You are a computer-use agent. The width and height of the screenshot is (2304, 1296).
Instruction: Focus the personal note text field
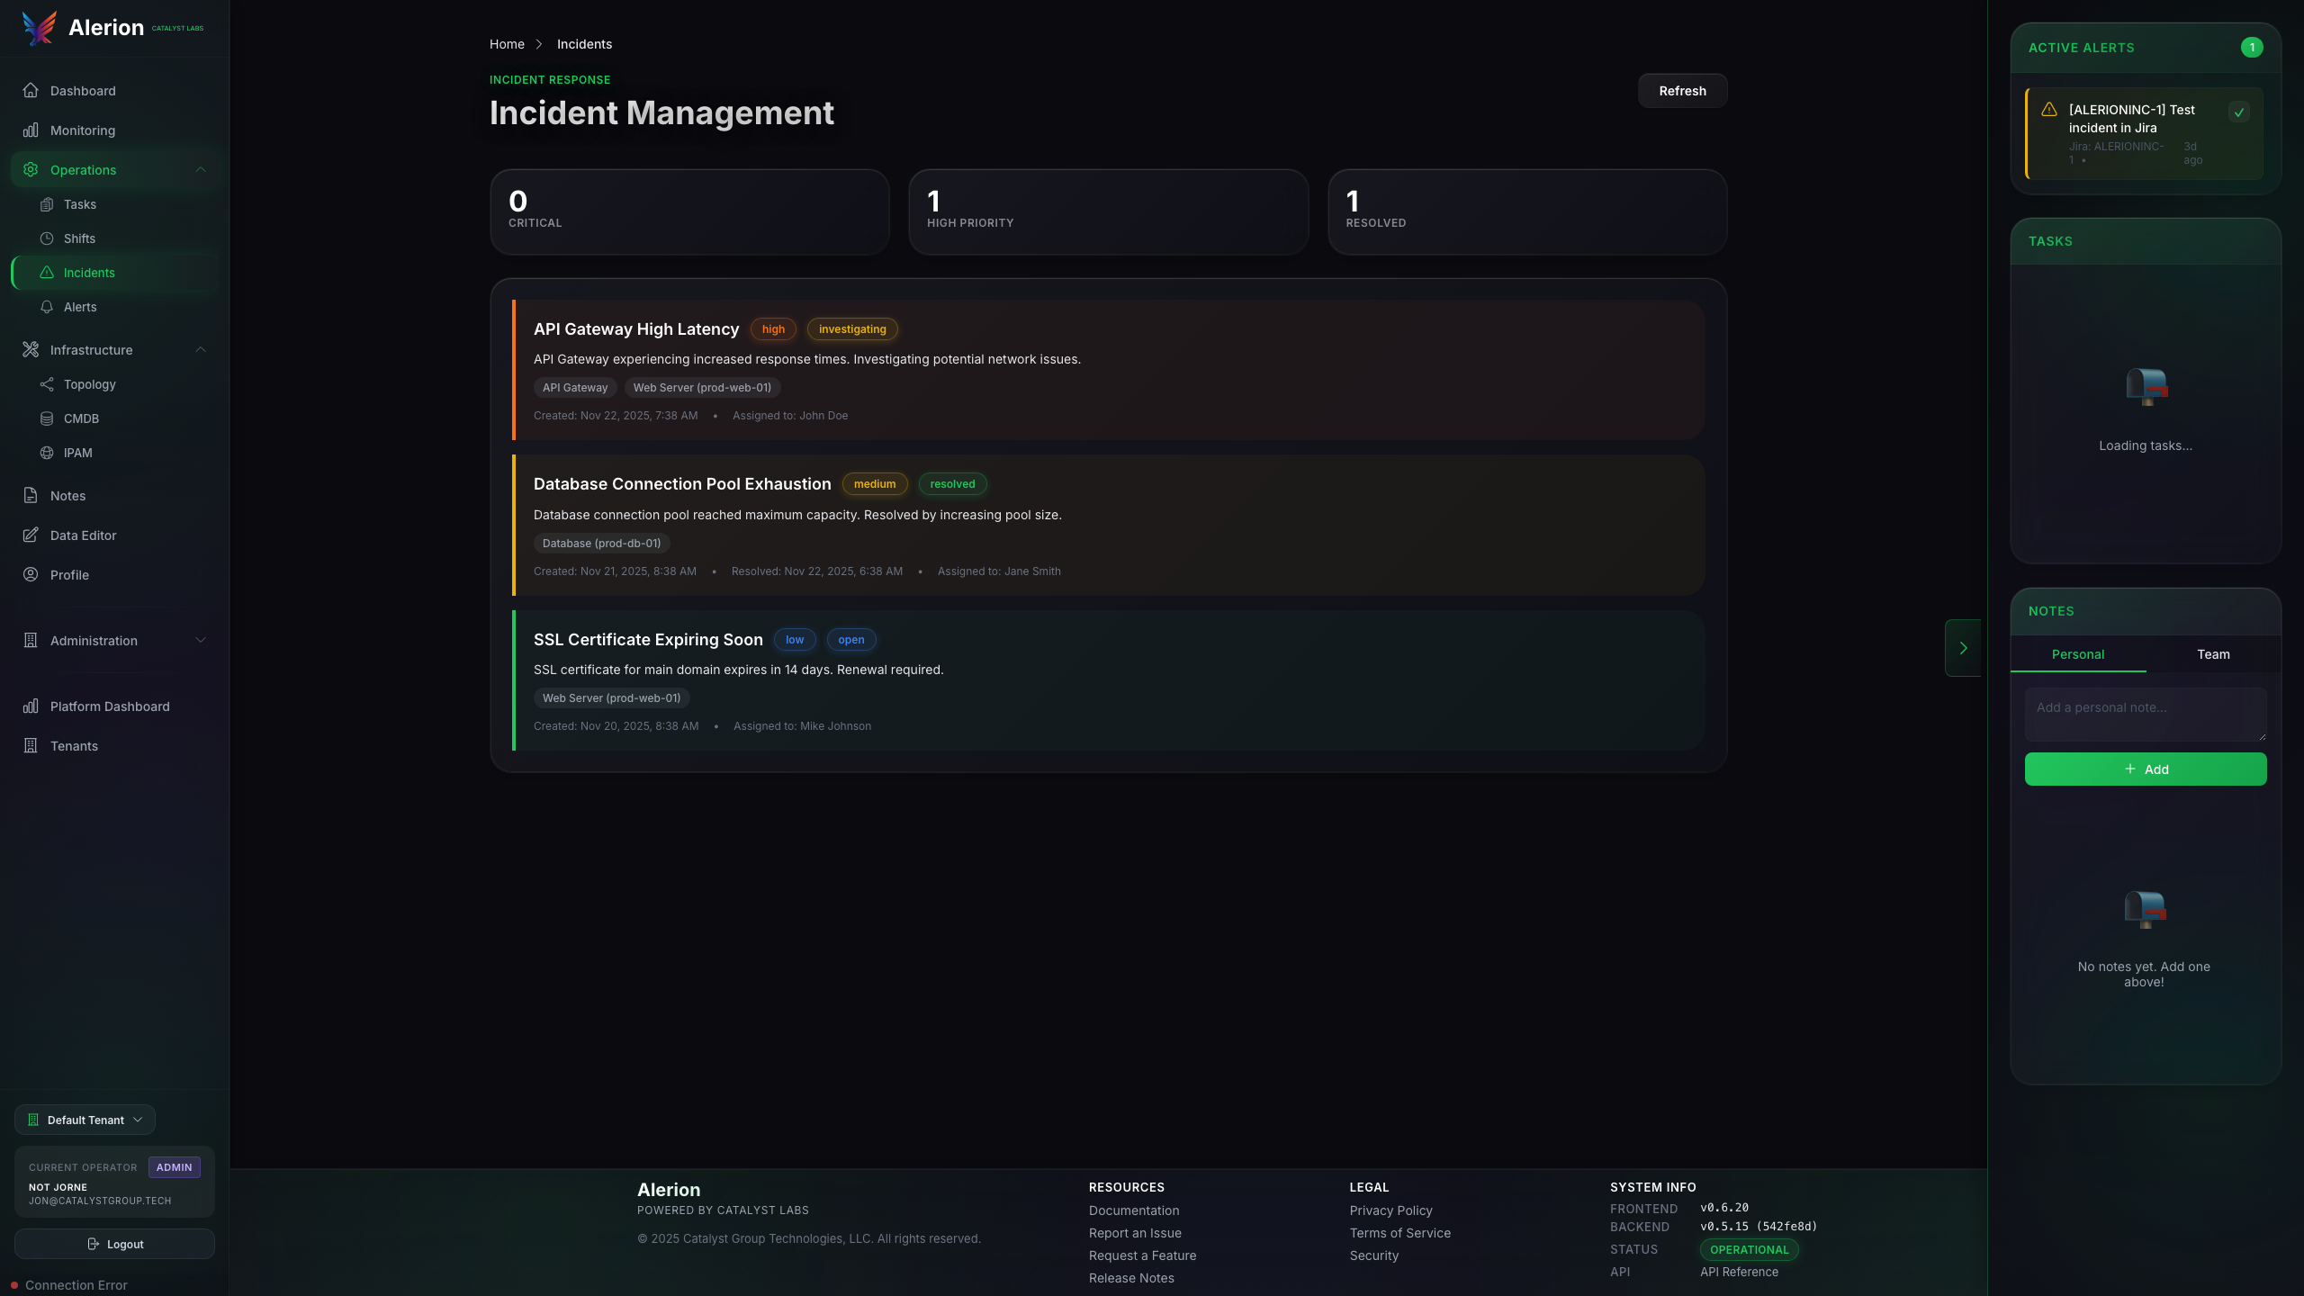pyautogui.click(x=2145, y=715)
